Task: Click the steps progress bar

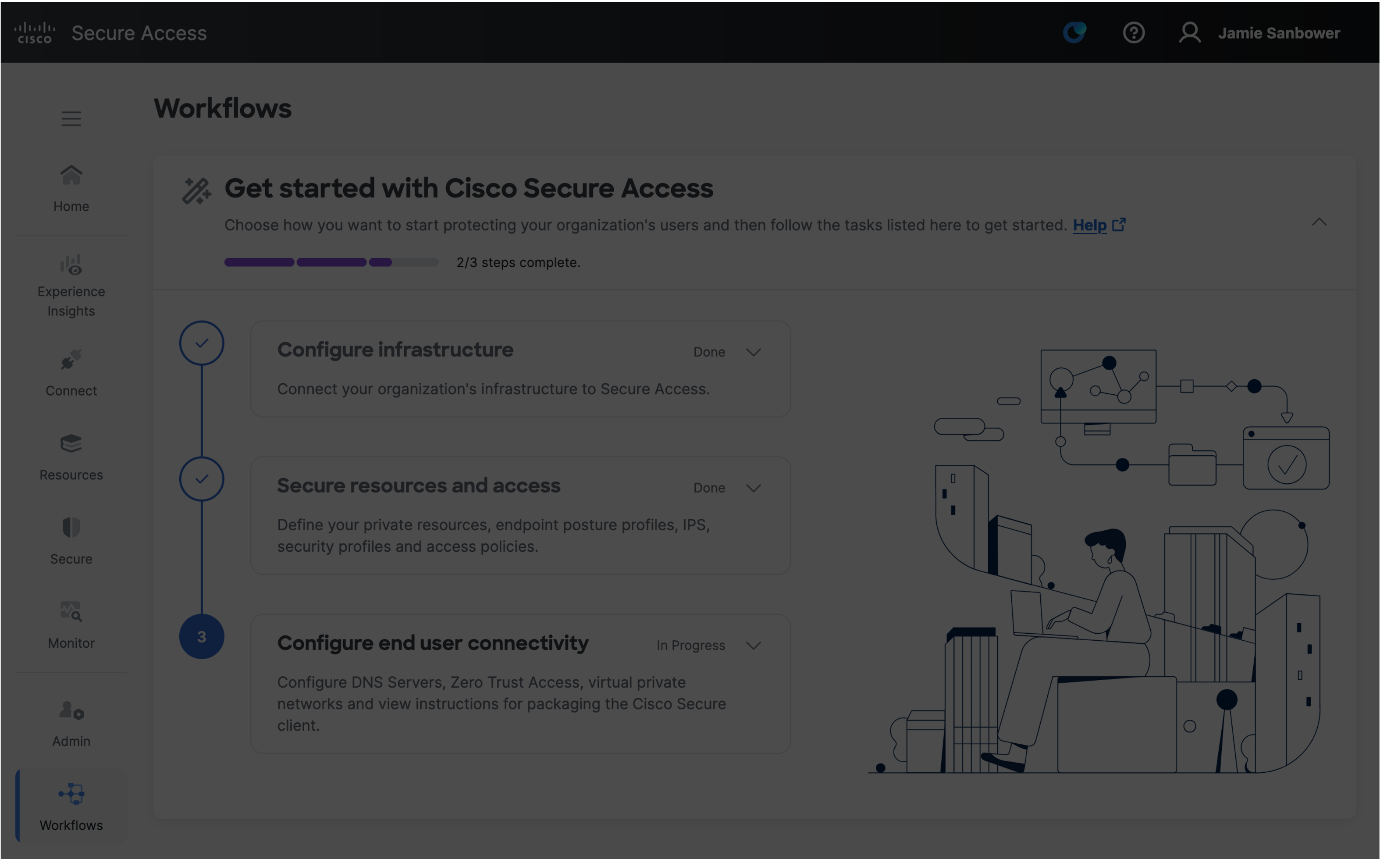Action: coord(331,262)
